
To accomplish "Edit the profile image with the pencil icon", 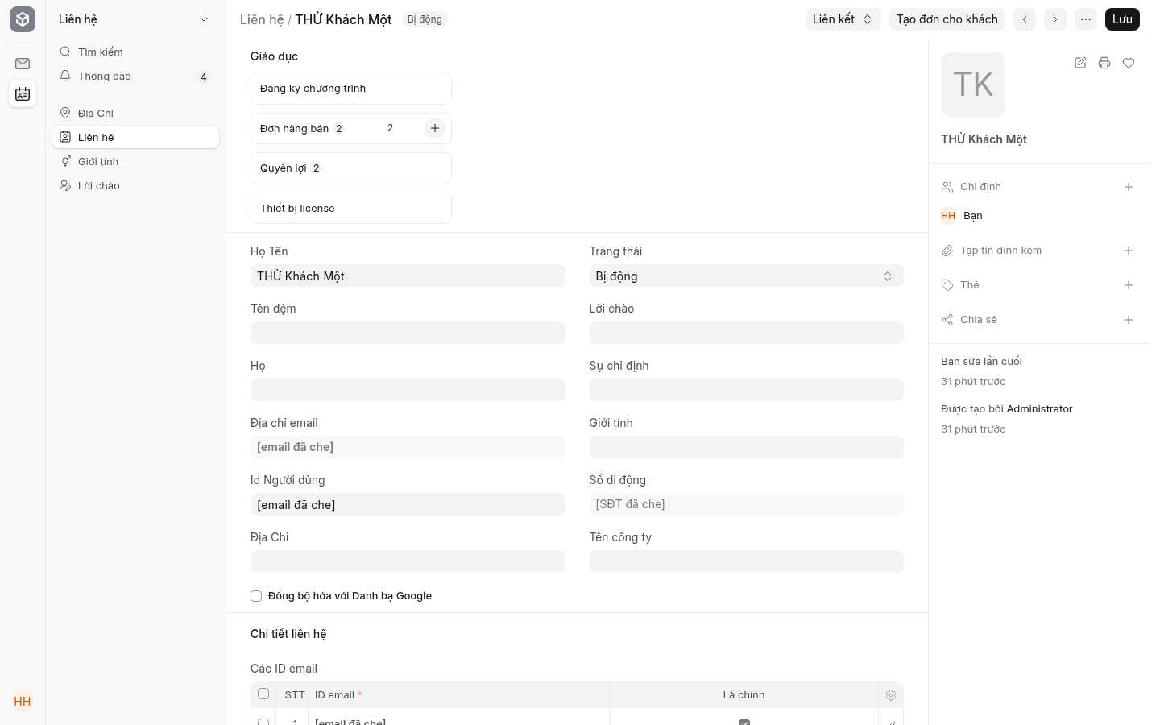I will [1080, 63].
